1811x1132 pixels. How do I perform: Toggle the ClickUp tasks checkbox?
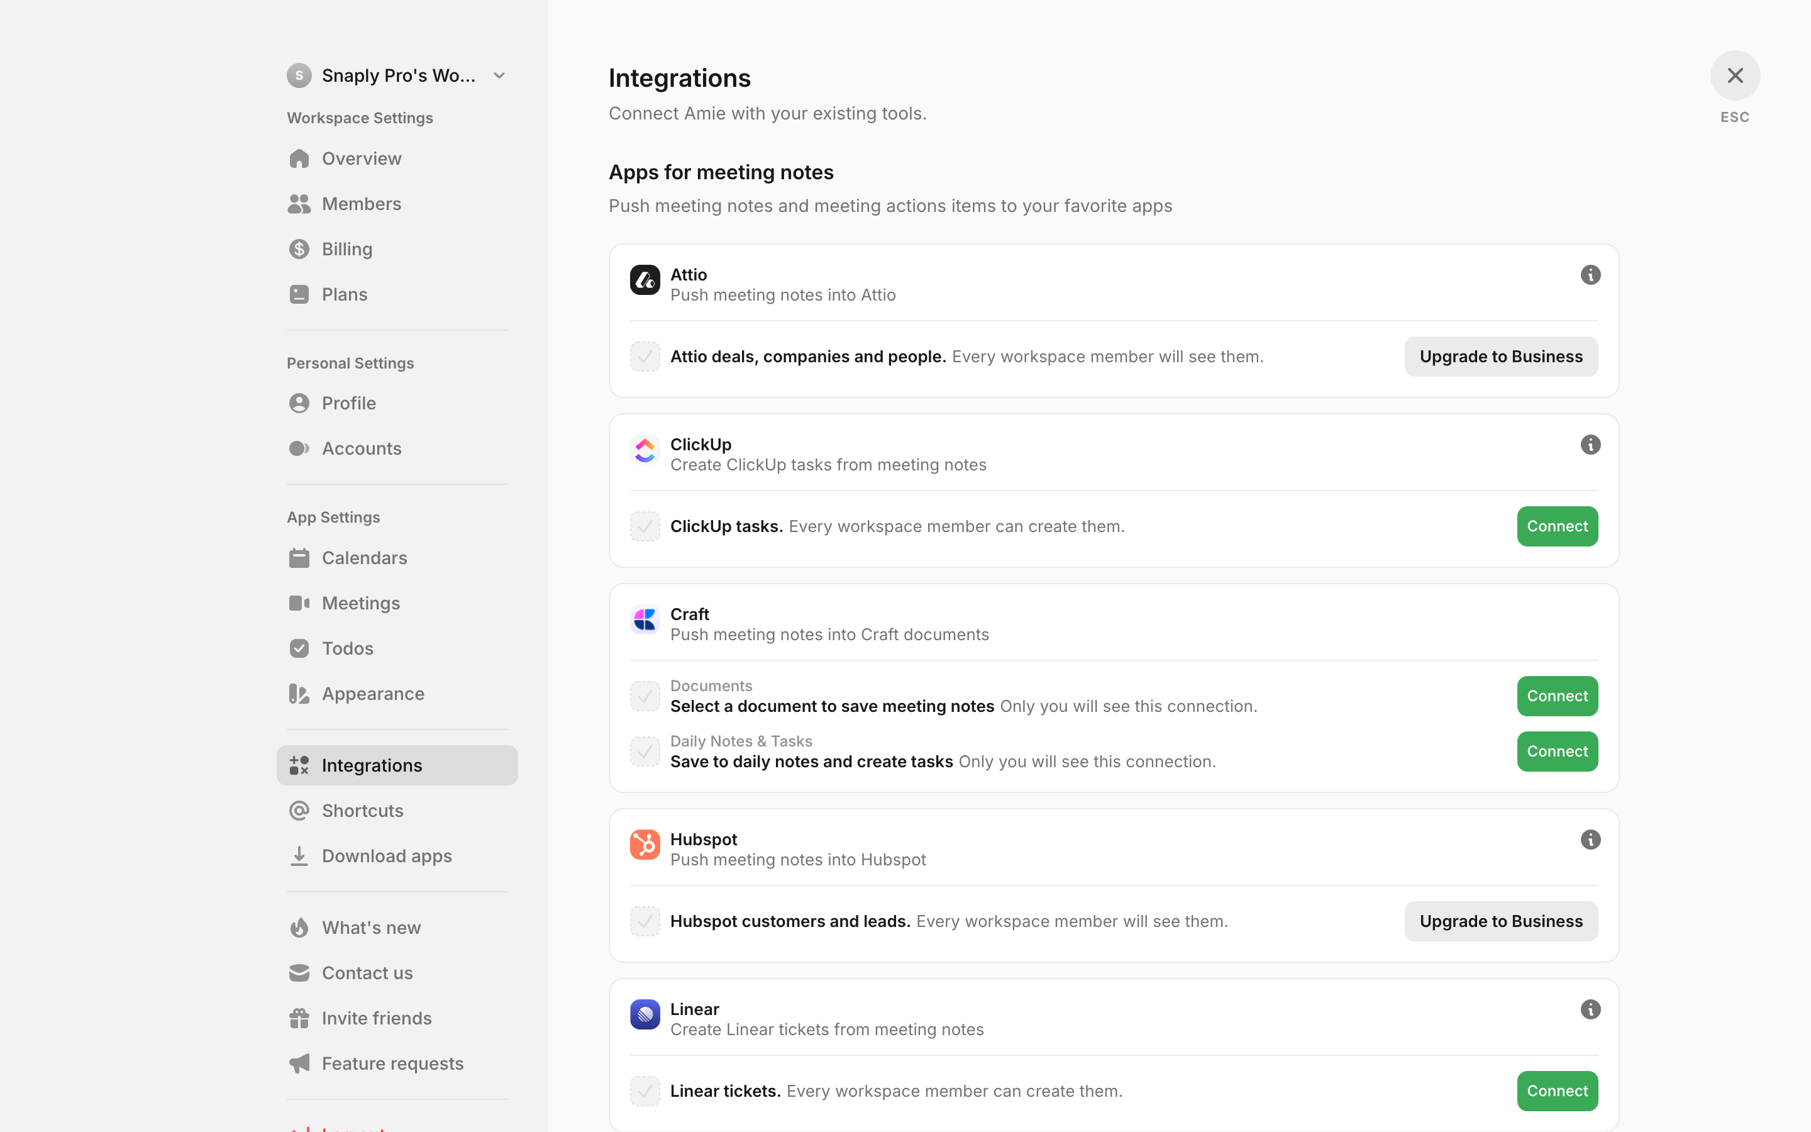point(645,526)
